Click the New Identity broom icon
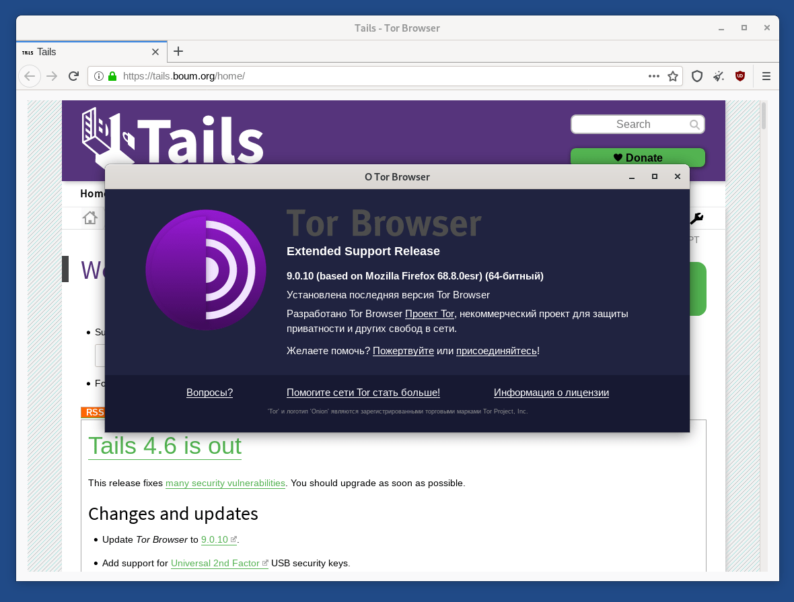The height and width of the screenshot is (602, 794). pyautogui.click(x=719, y=77)
